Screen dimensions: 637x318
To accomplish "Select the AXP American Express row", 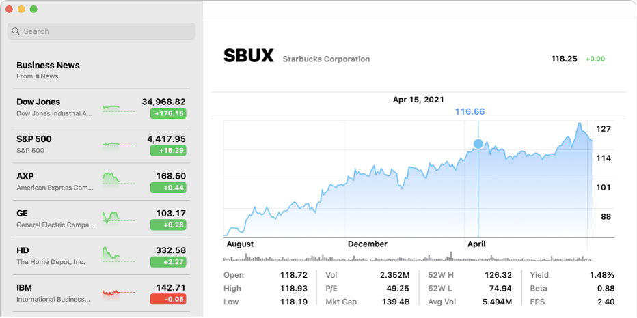I will coord(101,182).
